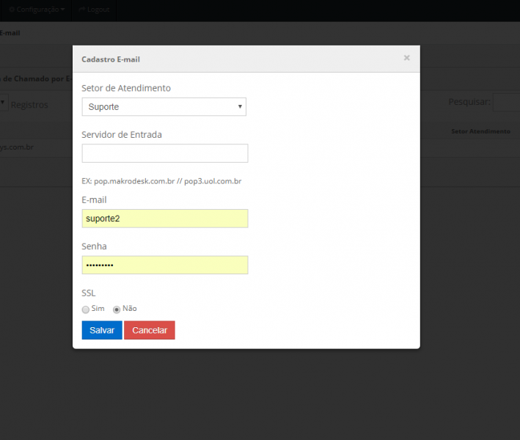
Task: Click the Senha label text
Action: pos(94,246)
